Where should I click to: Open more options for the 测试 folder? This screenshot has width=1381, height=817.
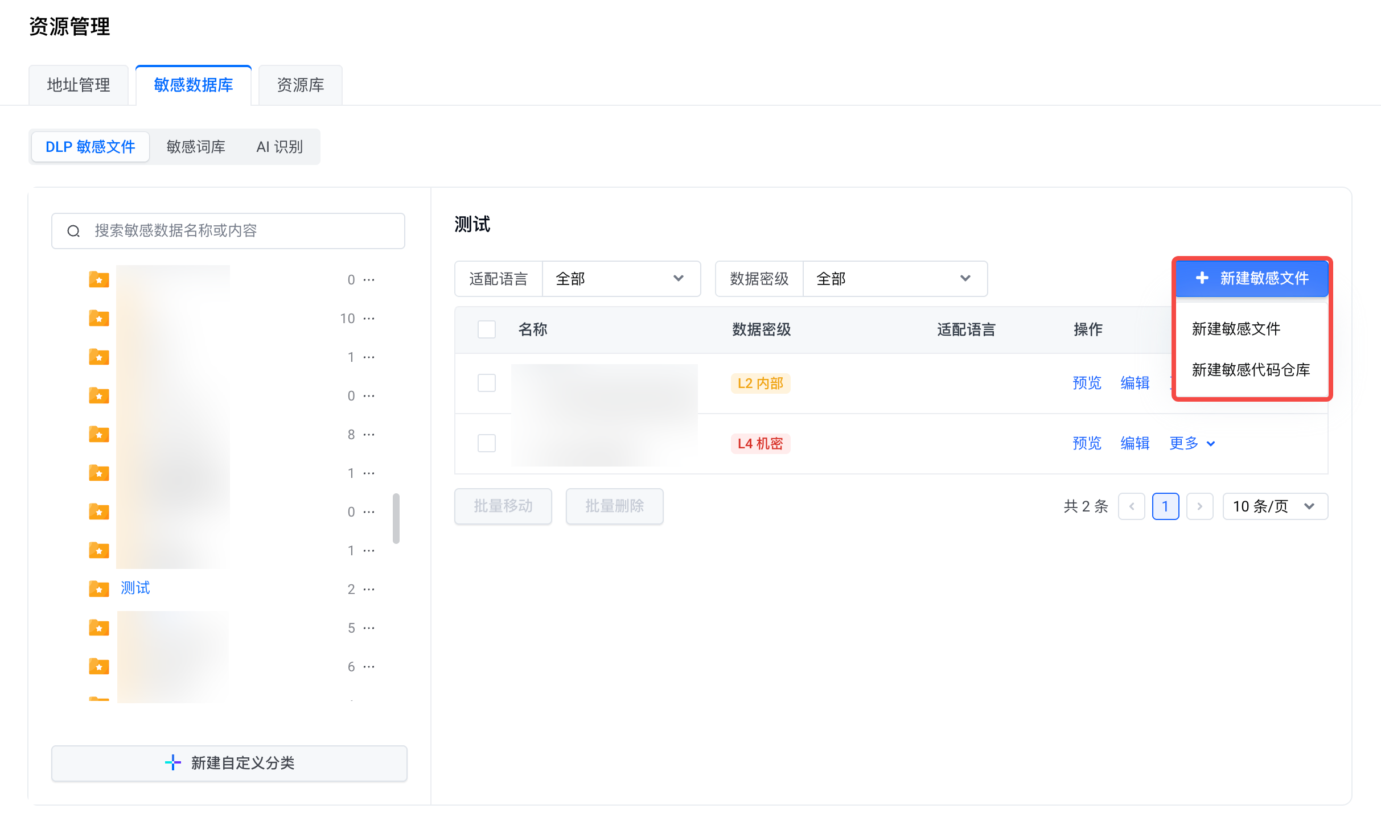click(x=369, y=589)
